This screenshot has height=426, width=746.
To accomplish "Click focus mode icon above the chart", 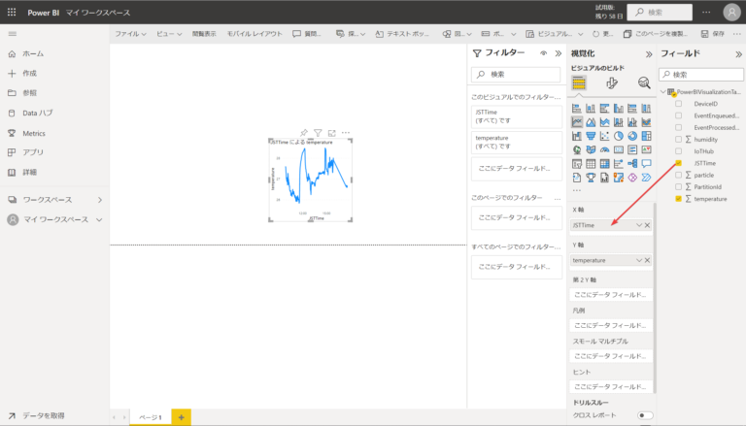I will [331, 132].
